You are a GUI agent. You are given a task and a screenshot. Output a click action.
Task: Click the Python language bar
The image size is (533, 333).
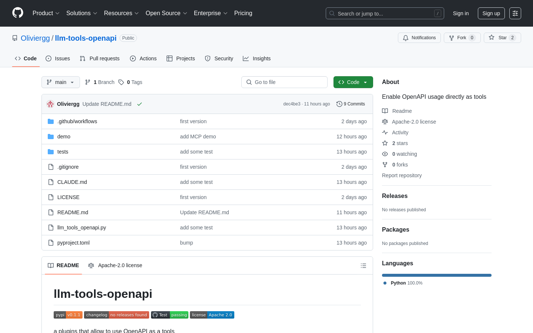point(436,275)
